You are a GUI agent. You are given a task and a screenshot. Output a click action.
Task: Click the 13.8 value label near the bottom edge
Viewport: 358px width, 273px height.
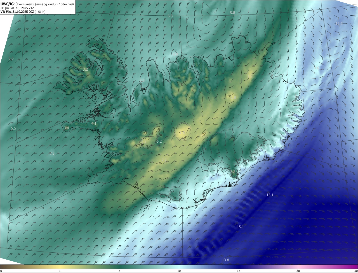225,260
